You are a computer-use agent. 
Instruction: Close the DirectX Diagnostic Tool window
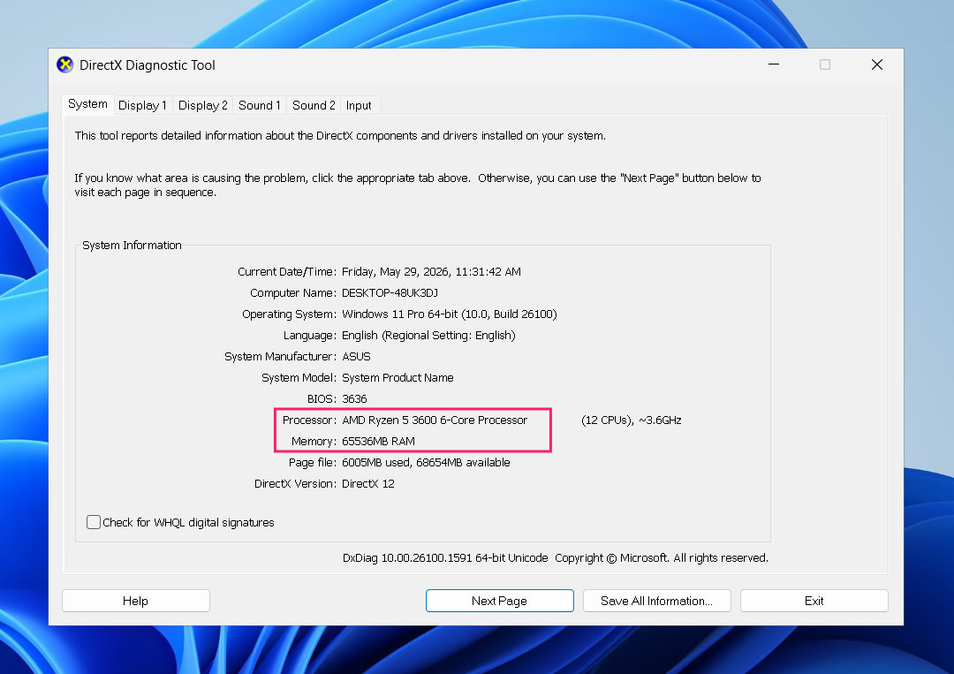[877, 64]
